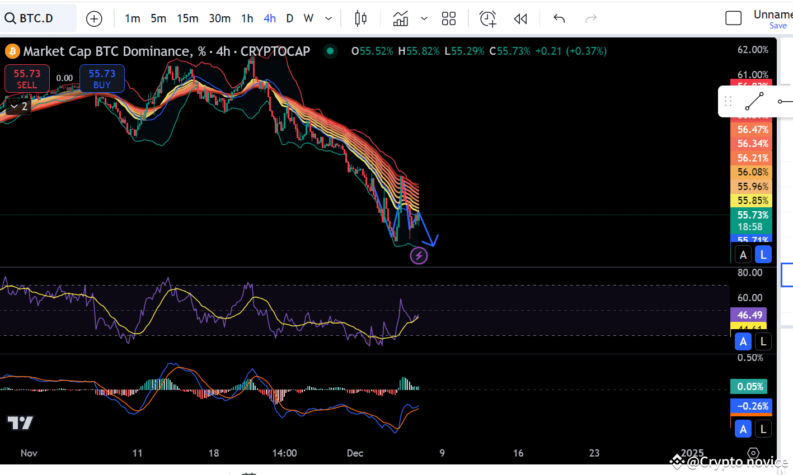Toggle log scale L on price chart
The image size is (793, 475).
point(763,255)
